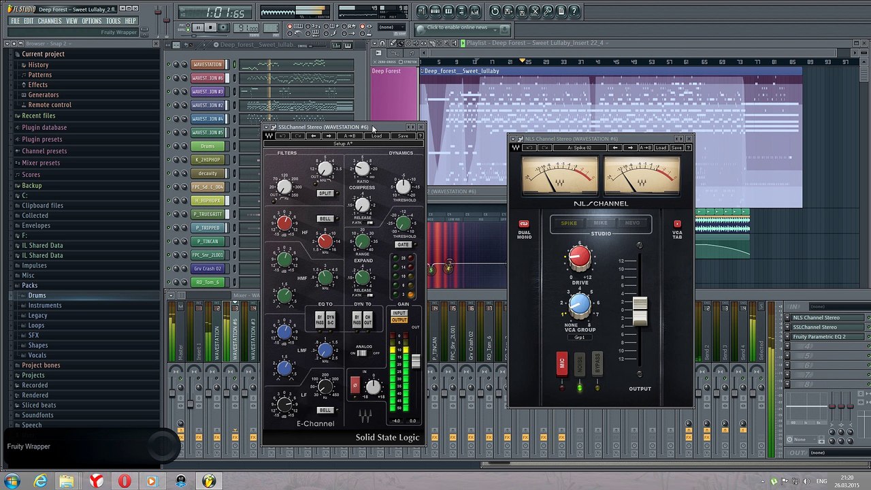The height and width of the screenshot is (490, 871).
Task: Open the CHANNELS menu
Action: tap(49, 21)
